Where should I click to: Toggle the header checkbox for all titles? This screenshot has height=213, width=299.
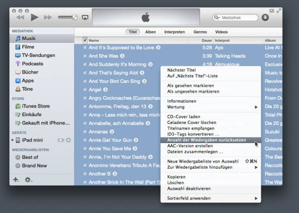coord(85,40)
